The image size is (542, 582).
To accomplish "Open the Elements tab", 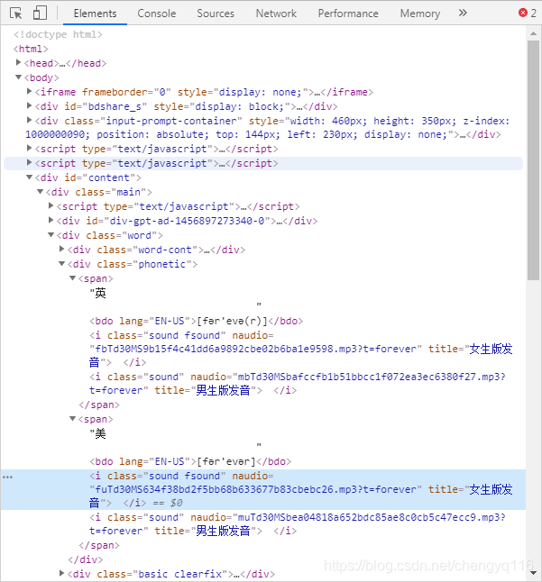I will click(95, 14).
